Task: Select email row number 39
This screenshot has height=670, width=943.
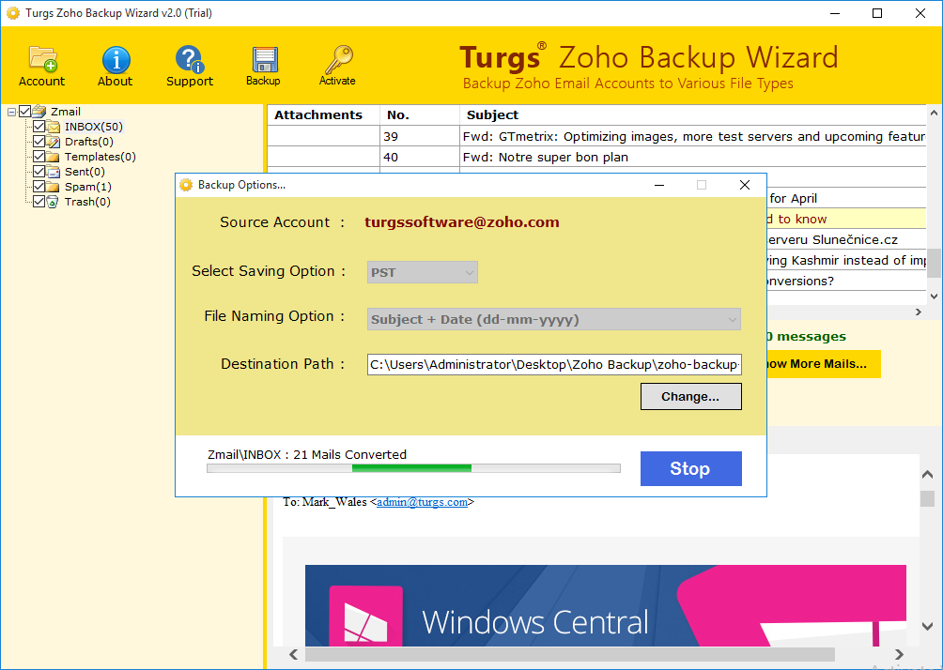Action: 596,136
